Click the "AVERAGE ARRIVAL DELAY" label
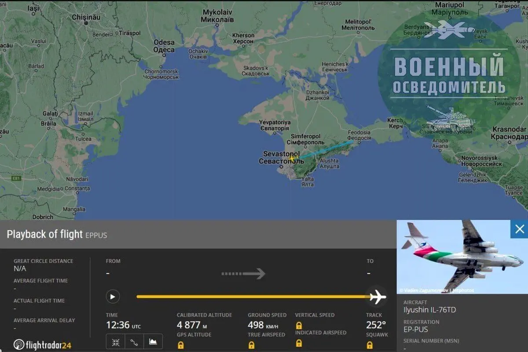 pyautogui.click(x=44, y=320)
